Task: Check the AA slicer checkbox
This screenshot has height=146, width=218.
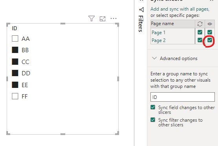Action: (x=15, y=38)
